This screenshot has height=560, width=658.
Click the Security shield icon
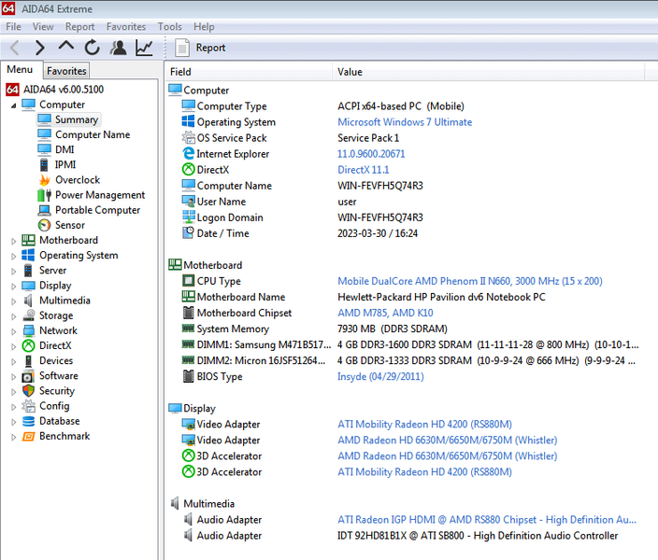pos(29,391)
